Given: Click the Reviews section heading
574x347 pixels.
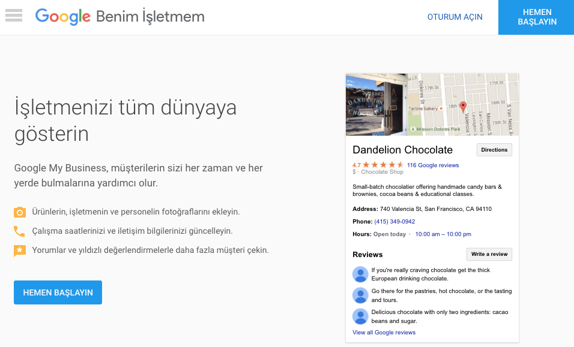Looking at the screenshot, I should coord(367,255).
